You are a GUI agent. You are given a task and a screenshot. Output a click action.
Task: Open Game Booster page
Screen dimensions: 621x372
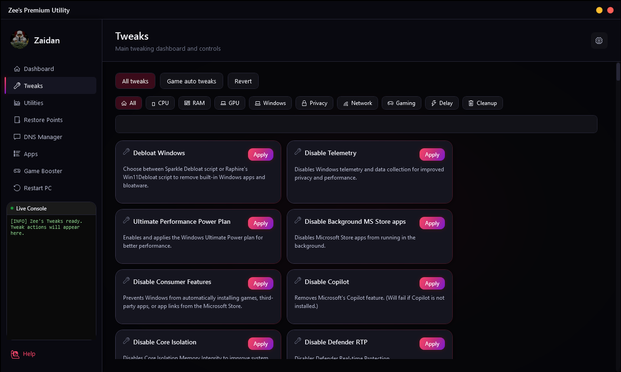tap(50, 170)
